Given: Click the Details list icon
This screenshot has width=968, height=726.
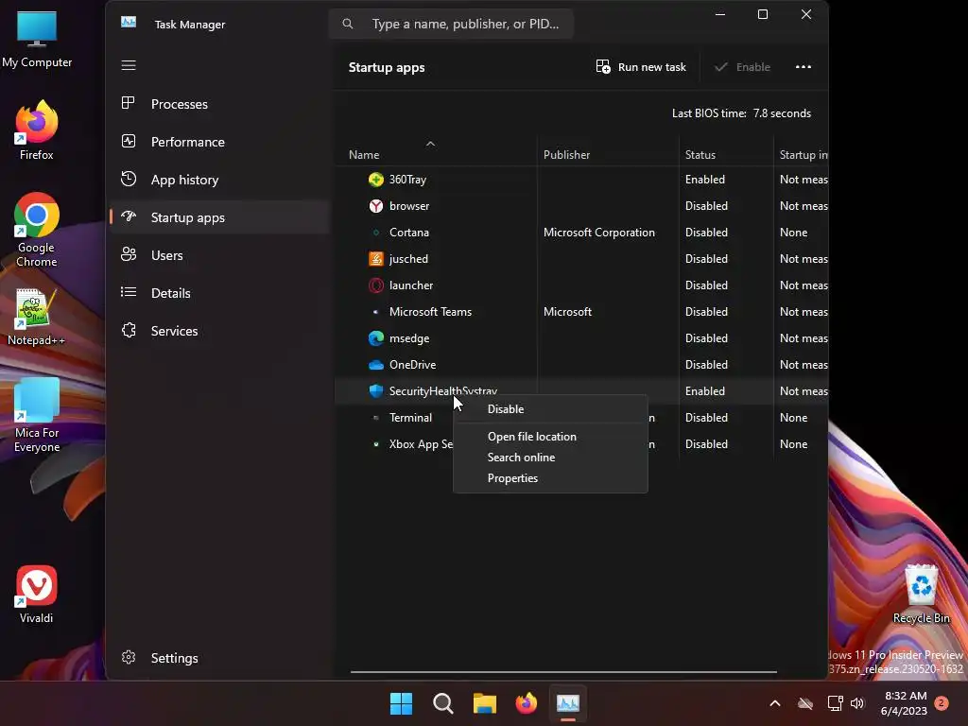Looking at the screenshot, I should click(129, 292).
